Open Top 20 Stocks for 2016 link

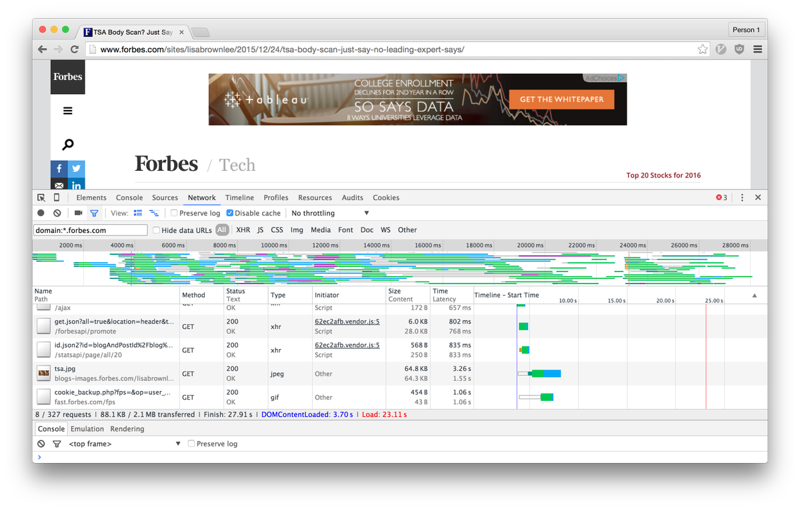pos(663,175)
